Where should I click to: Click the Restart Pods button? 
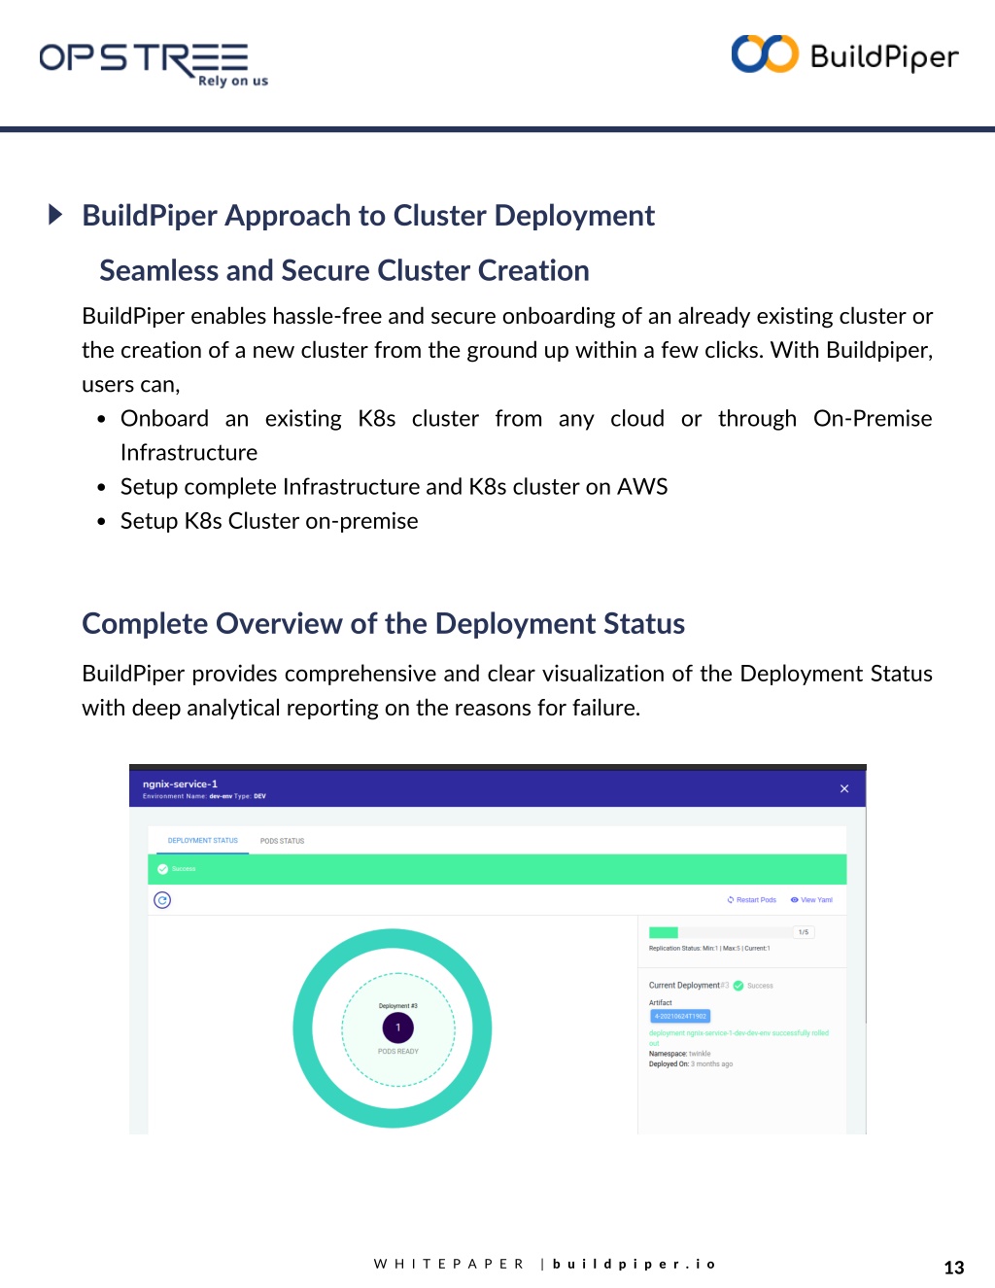pyautogui.click(x=752, y=900)
